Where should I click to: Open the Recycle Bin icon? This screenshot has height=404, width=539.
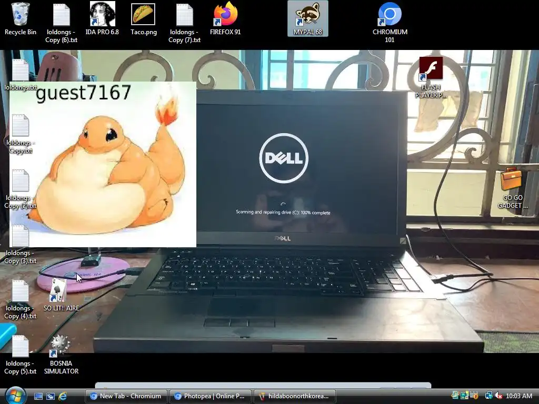[x=21, y=19]
